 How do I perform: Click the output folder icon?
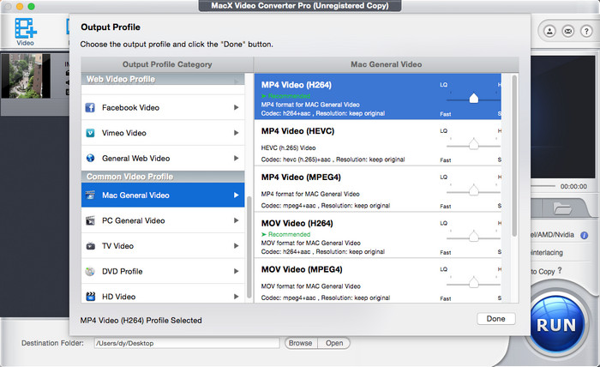point(562,209)
